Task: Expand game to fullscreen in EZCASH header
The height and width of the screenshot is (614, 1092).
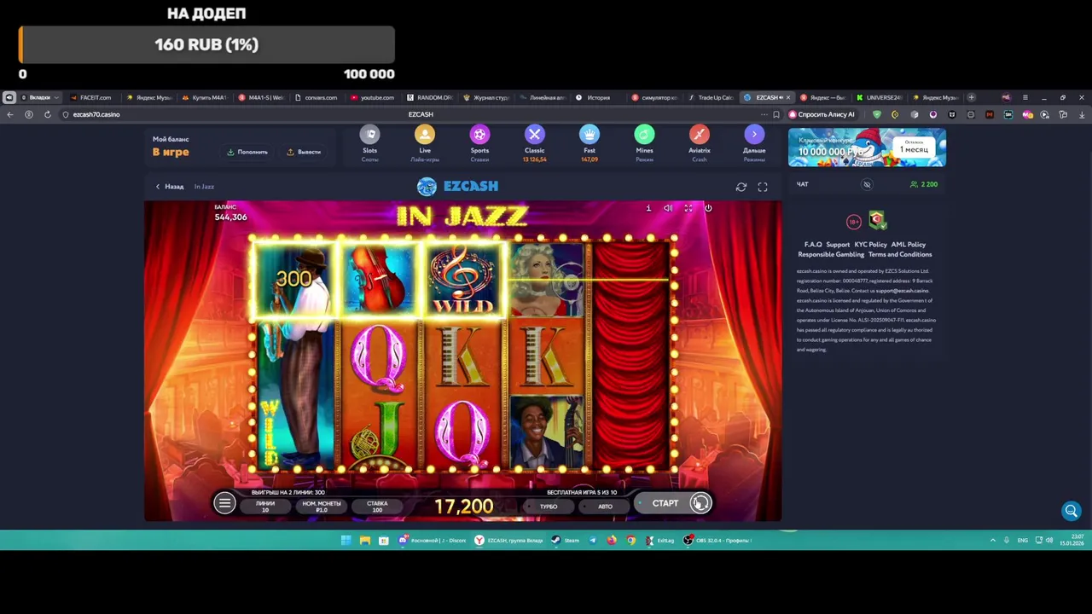Action: [x=763, y=187]
